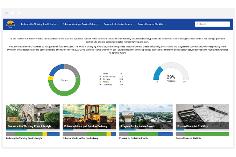
Task: Click status bar under Enhance Municipal Service Delivery
Action: click(x=90, y=134)
